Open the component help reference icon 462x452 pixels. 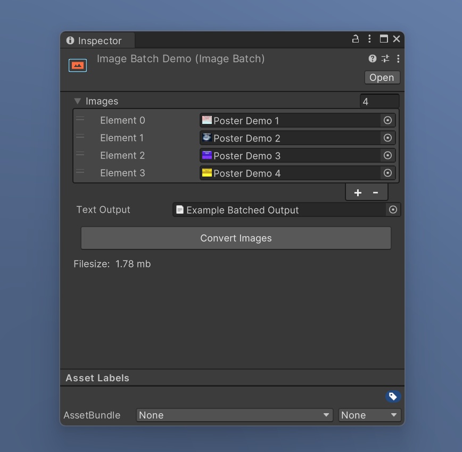tap(373, 58)
